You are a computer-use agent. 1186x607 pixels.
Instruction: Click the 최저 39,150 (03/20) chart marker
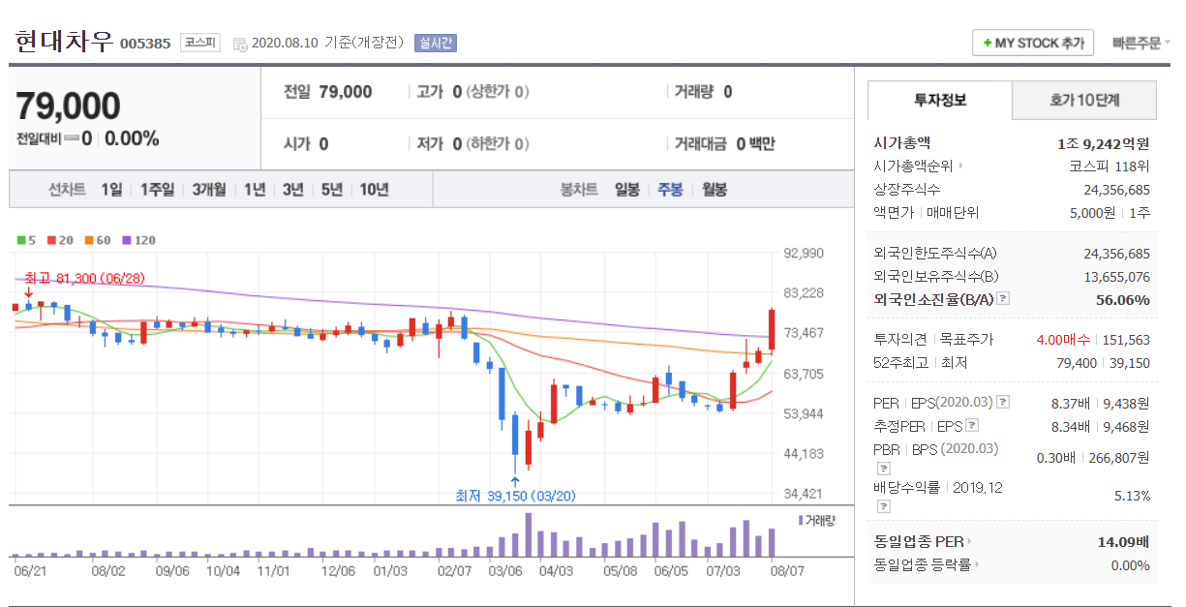click(515, 496)
